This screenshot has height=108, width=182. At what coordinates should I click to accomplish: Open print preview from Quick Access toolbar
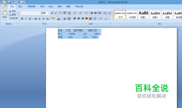(22, 2)
